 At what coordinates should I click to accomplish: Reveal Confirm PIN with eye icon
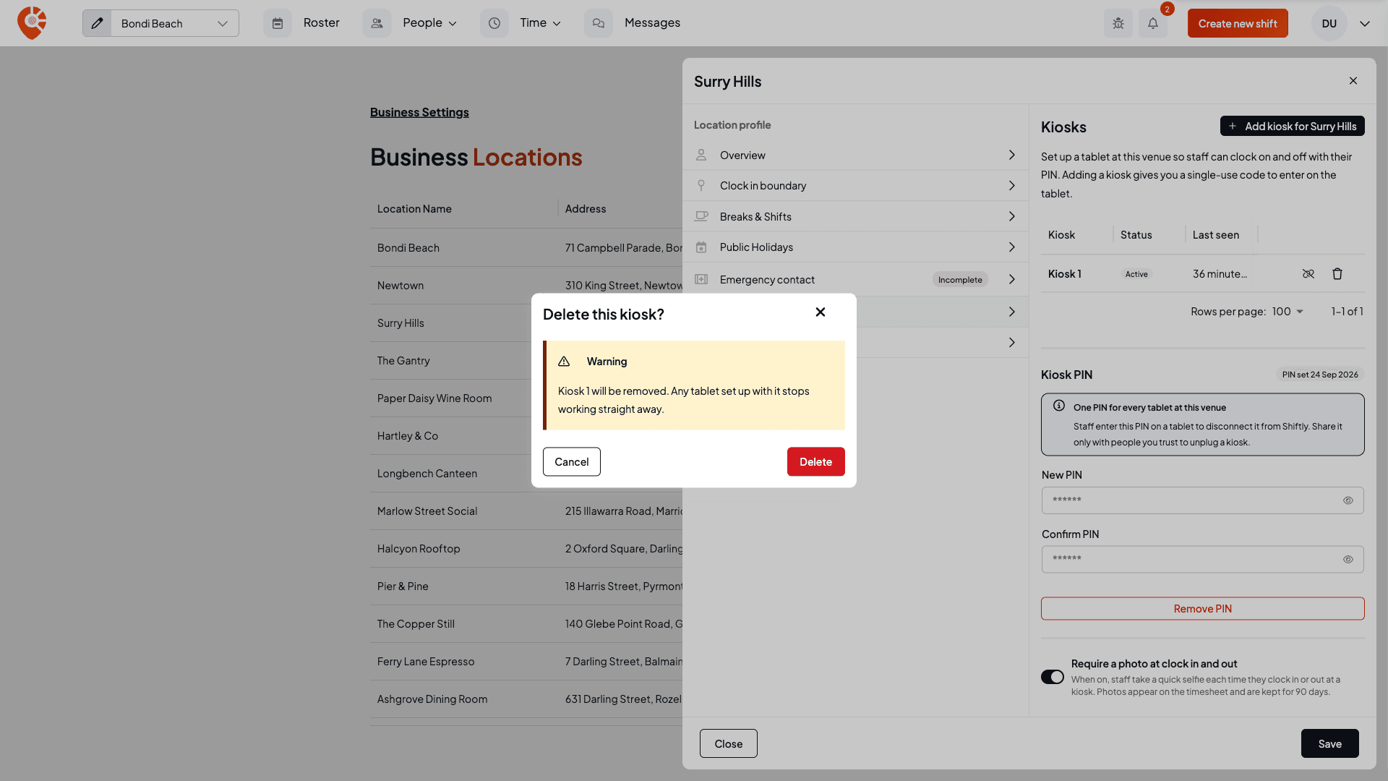point(1348,560)
